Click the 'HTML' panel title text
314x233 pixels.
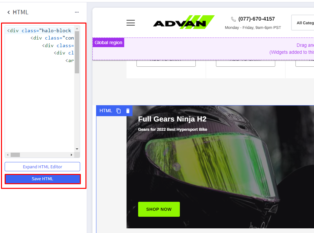tap(21, 12)
